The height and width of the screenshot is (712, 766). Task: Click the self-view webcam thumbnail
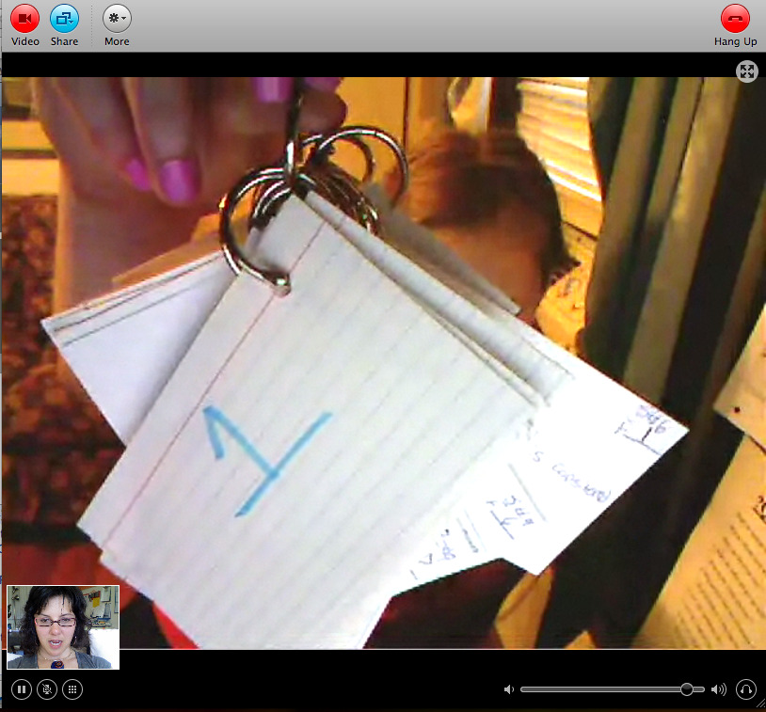[x=63, y=627]
